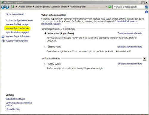Open Nastavení pro zavření víka
Screen dimensions: 149x115
tap(17, 29)
